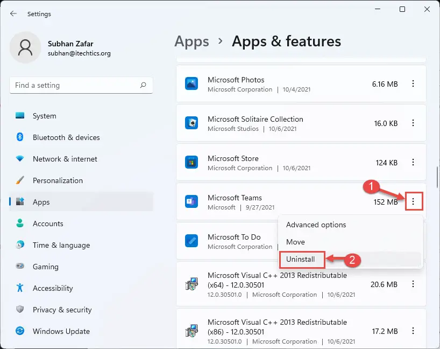Click the Microsoft Store app icon
The width and height of the screenshot is (440, 349).
191,163
